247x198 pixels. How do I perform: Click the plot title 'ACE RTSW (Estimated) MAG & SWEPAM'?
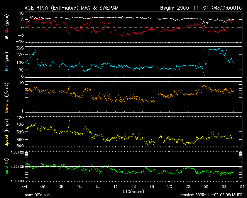pyautogui.click(x=71, y=8)
